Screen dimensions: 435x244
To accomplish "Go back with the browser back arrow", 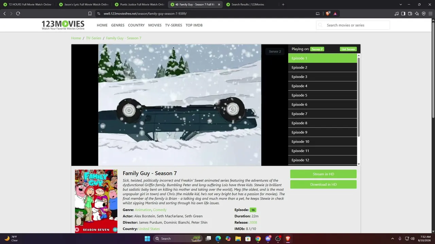I will pyautogui.click(x=4, y=14).
